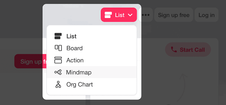Switch to Org Chart view
The image size is (226, 105).
[80, 85]
